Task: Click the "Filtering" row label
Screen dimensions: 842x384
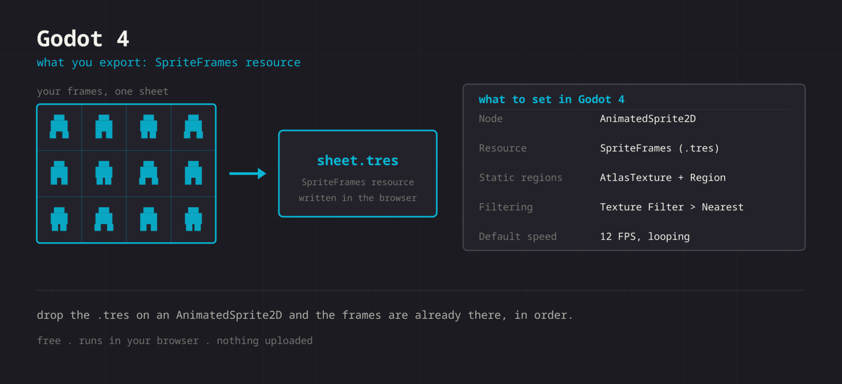Action: pos(506,207)
